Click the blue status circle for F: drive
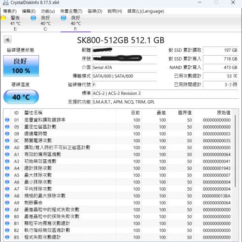Screen dimensions: 242x242 click(x=63, y=18)
